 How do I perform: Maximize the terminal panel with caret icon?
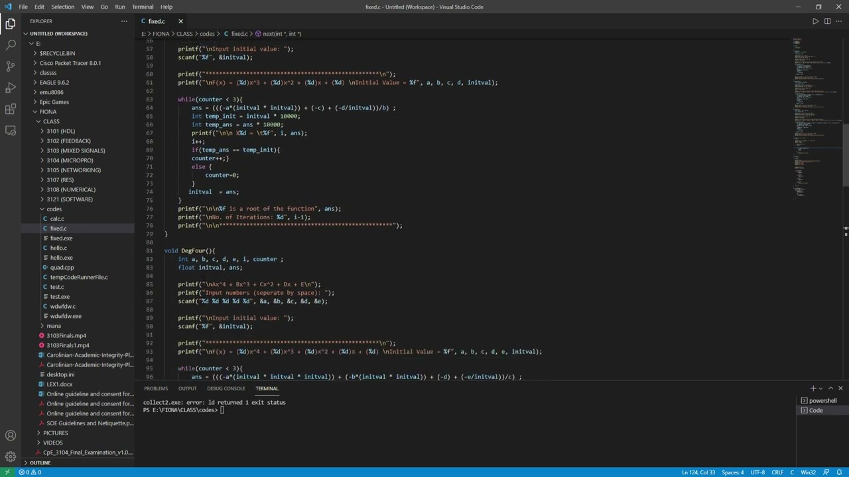pos(830,388)
